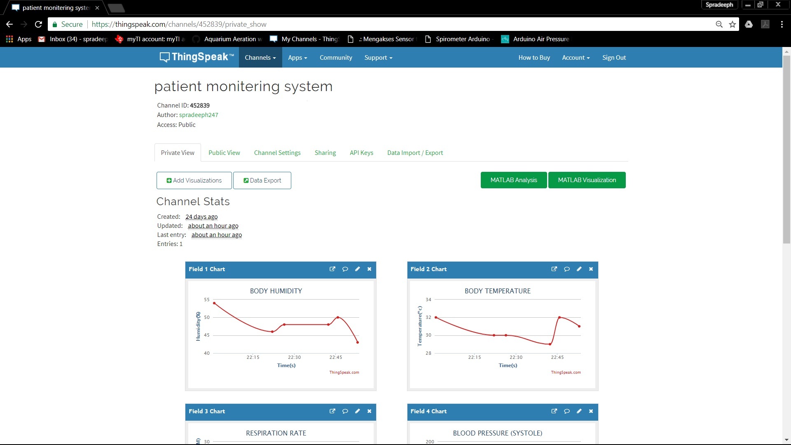Click ThingSpeak.com link in Body Humidity chart
The height and width of the screenshot is (445, 791).
(344, 372)
